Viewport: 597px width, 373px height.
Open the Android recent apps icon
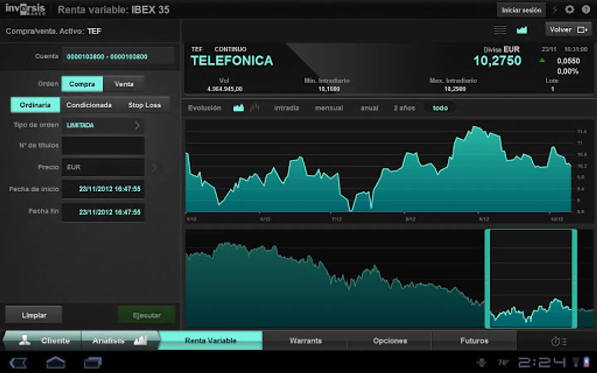(93, 363)
